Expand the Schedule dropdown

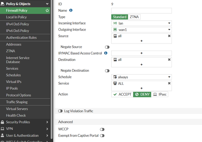141,77
